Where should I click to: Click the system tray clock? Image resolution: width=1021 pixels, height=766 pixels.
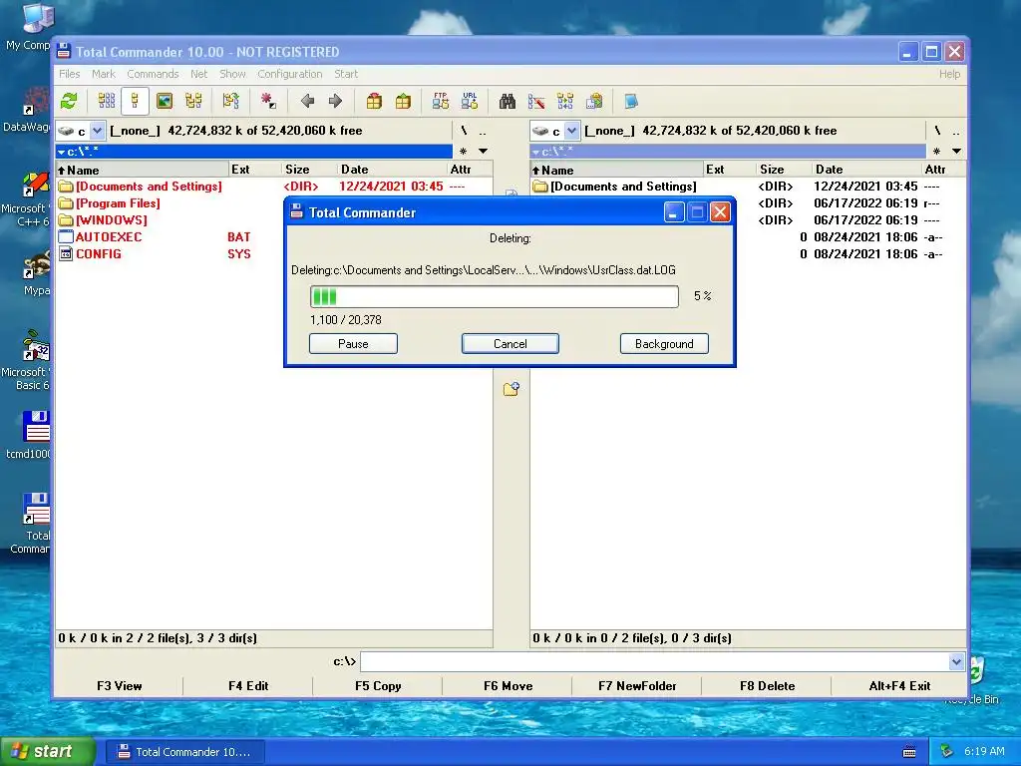[x=984, y=751]
